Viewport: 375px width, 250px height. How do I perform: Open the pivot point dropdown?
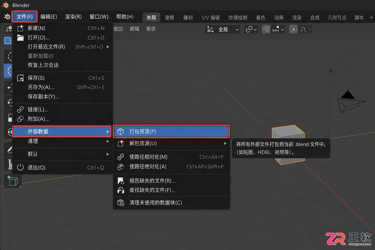click(251, 29)
